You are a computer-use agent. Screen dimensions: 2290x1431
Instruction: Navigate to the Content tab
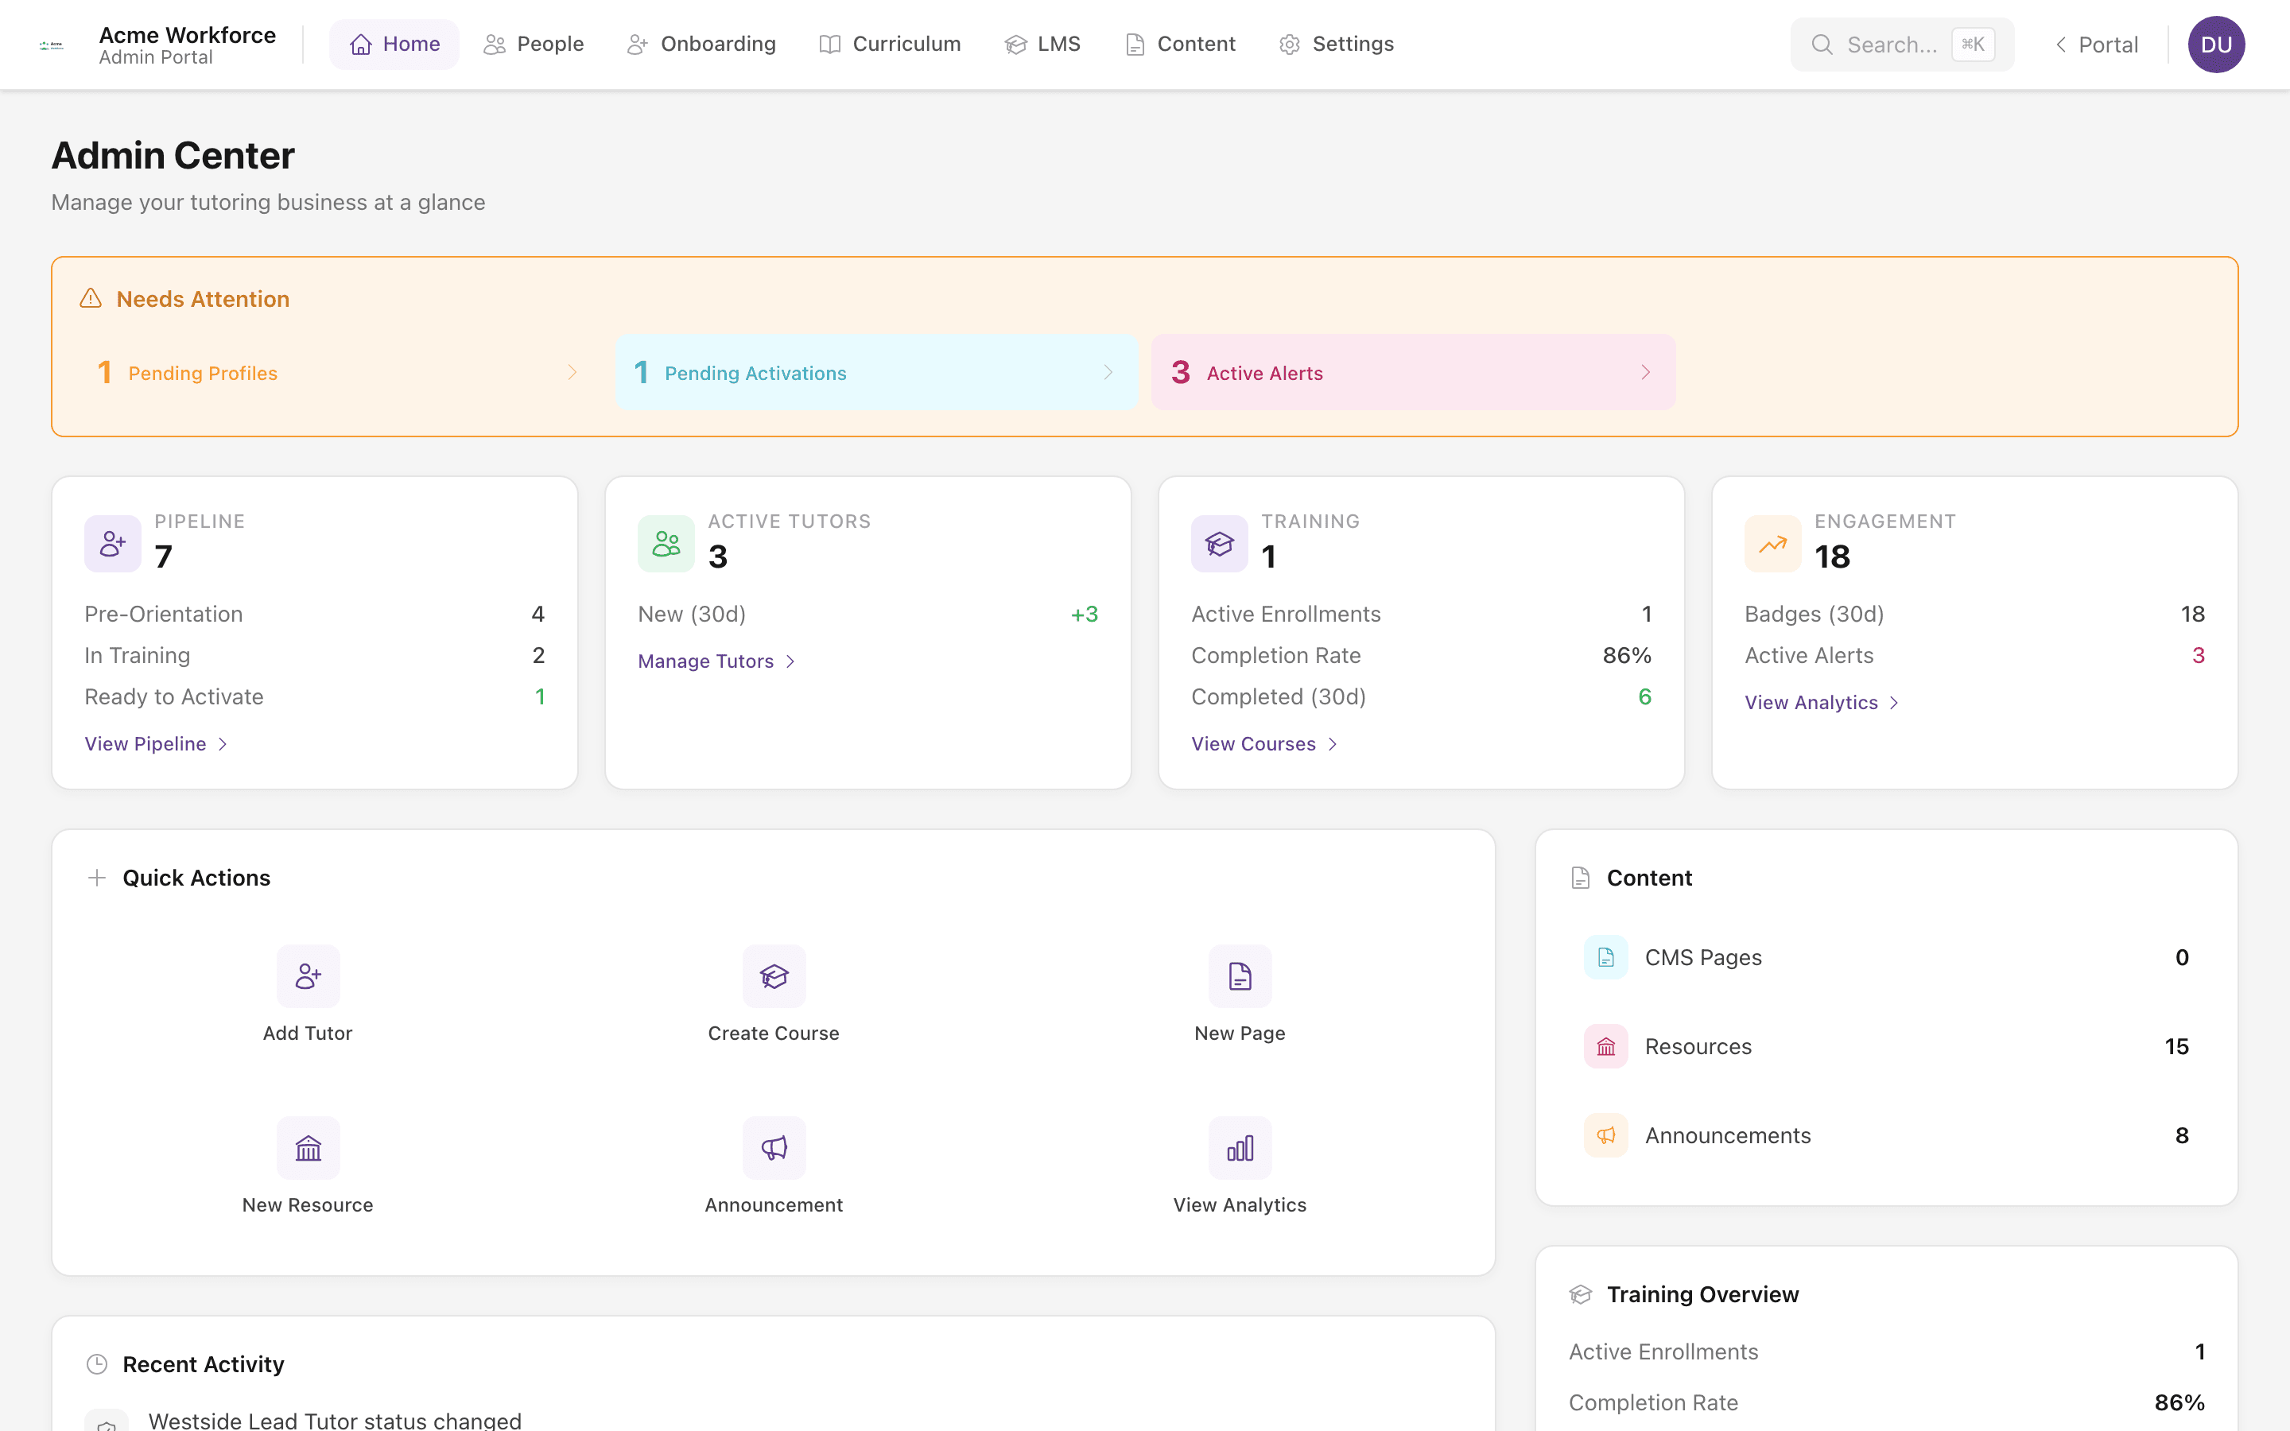pos(1179,45)
